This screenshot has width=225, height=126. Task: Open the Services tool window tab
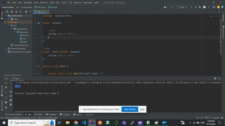[x=78, y=114]
